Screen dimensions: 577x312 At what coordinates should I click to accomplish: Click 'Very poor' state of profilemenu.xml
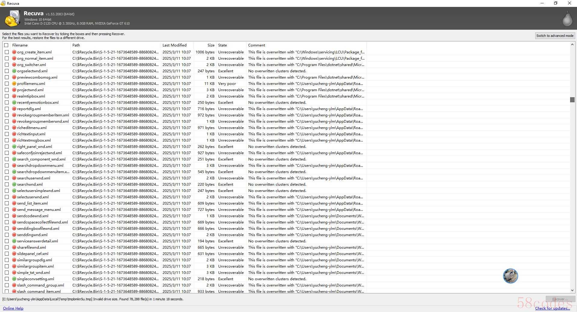[227, 84]
